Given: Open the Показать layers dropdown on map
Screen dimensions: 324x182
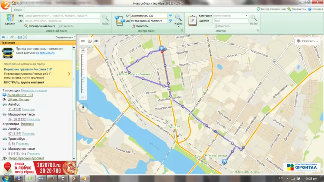Looking at the screenshot, I should coord(308,41).
